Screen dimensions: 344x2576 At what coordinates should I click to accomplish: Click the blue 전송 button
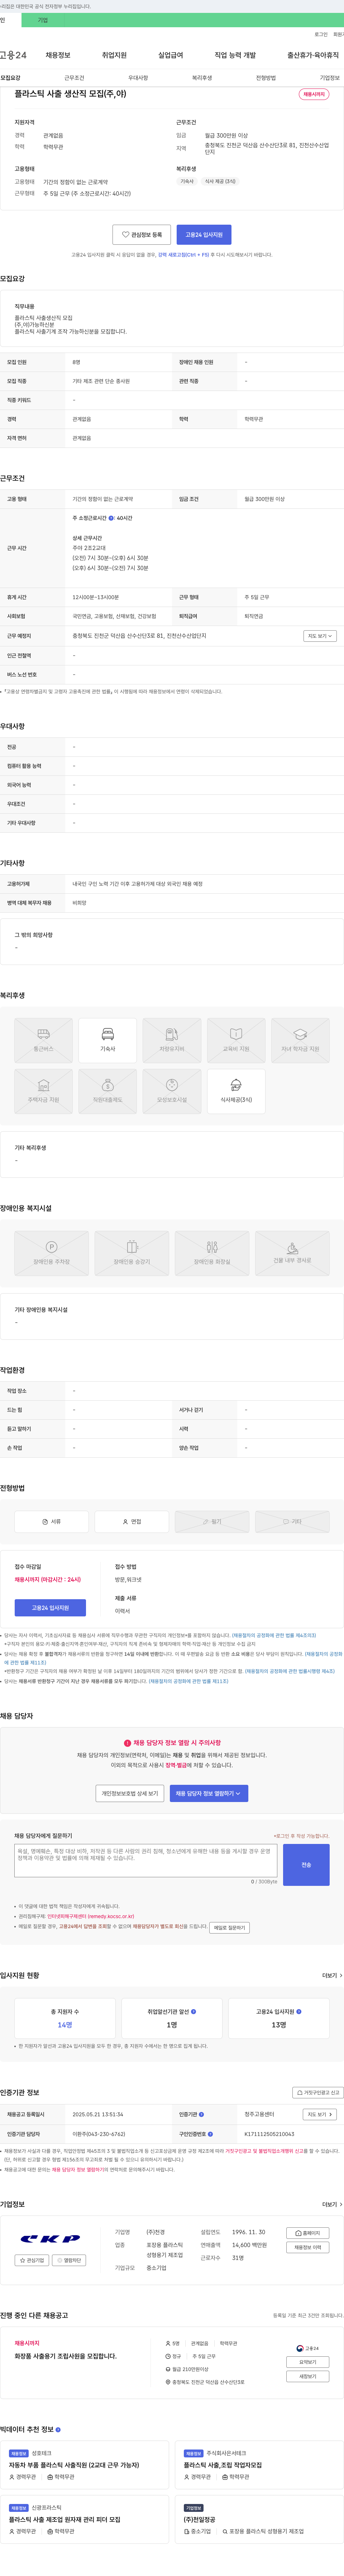[x=306, y=1865]
